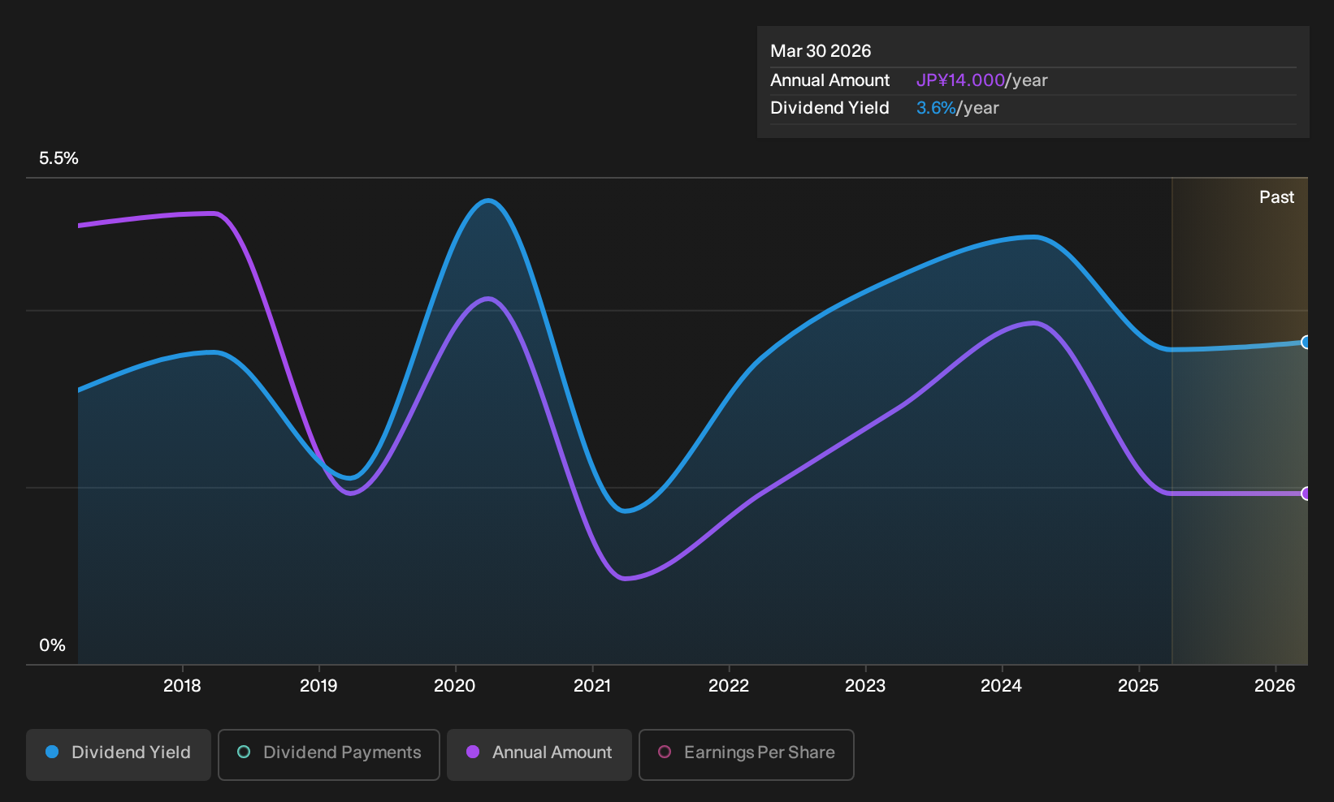Screen dimensions: 1334x802
Task: Toggle the Dividend Yield legend button
Action: click(119, 754)
